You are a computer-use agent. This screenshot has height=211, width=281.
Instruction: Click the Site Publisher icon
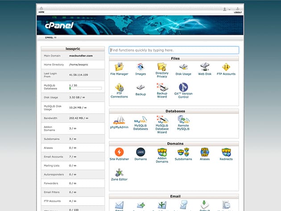pos(119,153)
